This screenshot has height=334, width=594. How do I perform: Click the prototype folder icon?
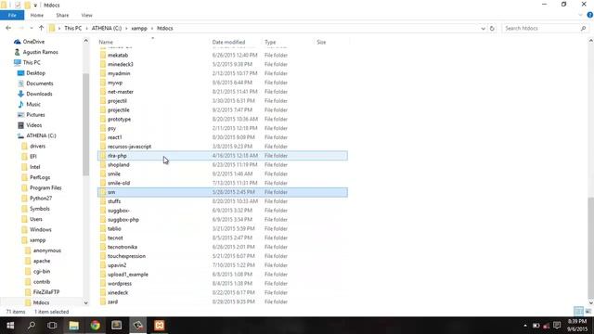coord(103,119)
